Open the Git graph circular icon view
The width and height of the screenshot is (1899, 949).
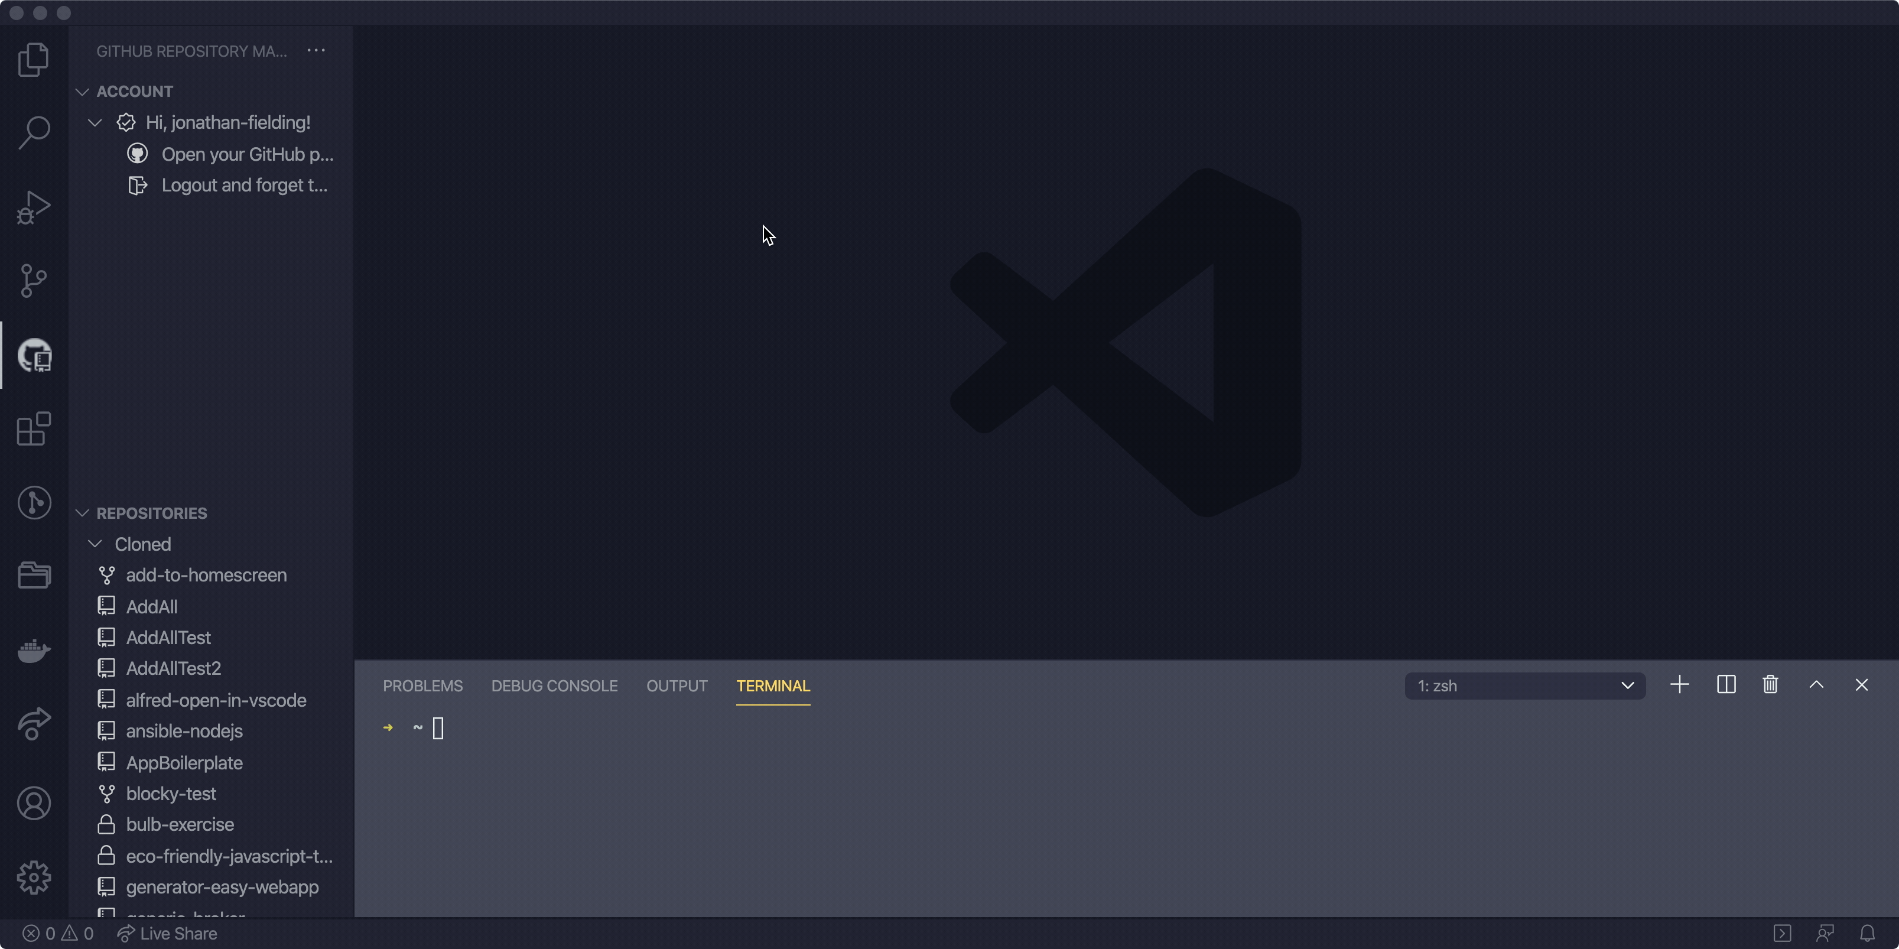(34, 503)
